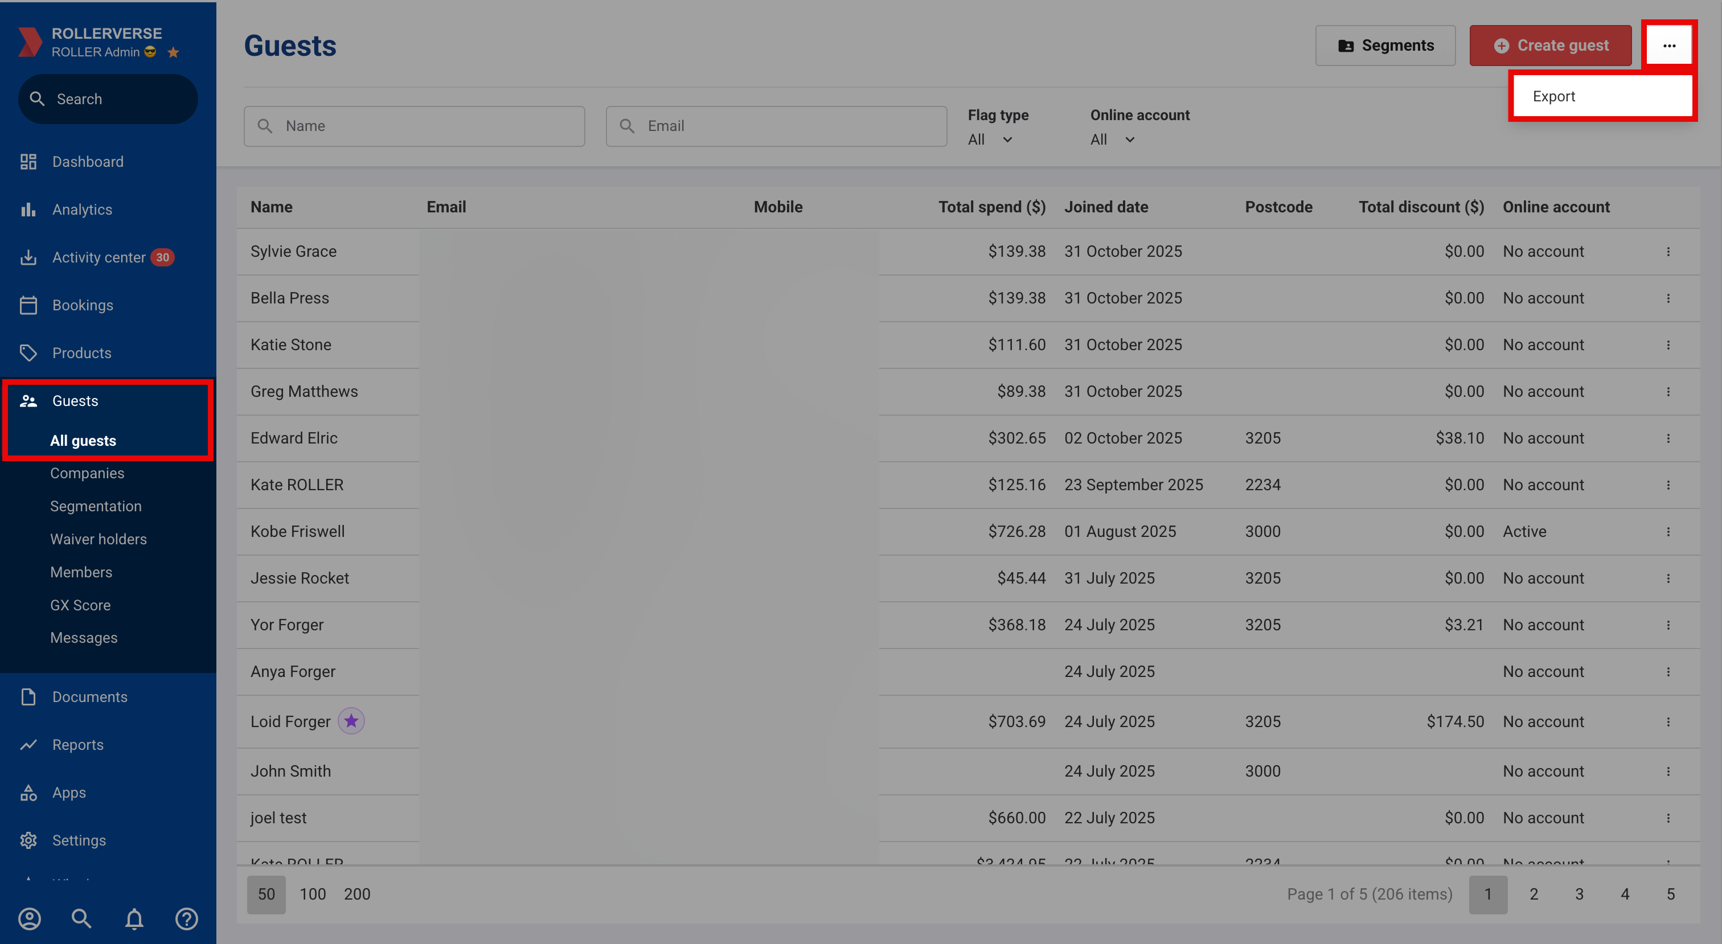Open Waiver holders in the sidebar

99,539
